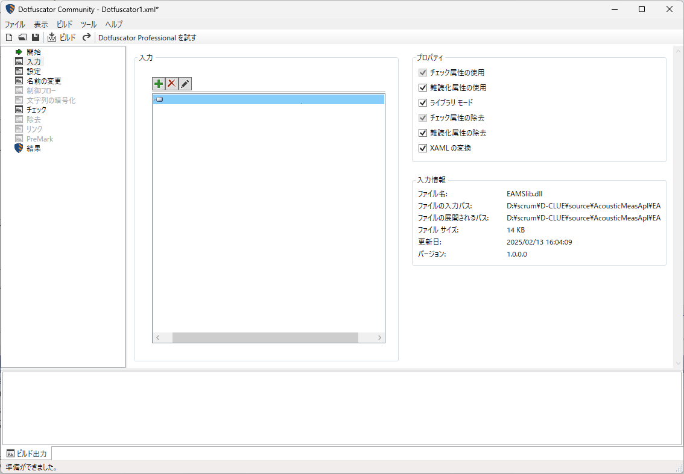Remove the input with the red X icon
This screenshot has width=684, height=474.
(172, 84)
